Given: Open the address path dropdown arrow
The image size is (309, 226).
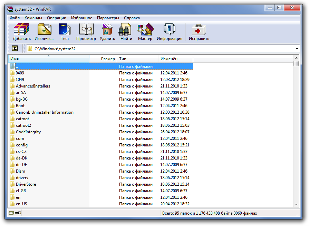Looking at the screenshot, I should (x=297, y=49).
